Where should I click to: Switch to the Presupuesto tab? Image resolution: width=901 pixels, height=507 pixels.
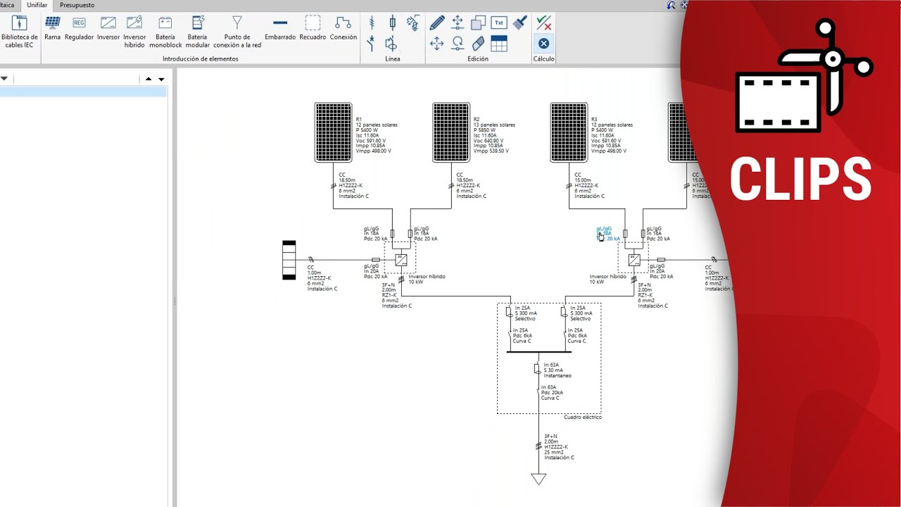[77, 5]
